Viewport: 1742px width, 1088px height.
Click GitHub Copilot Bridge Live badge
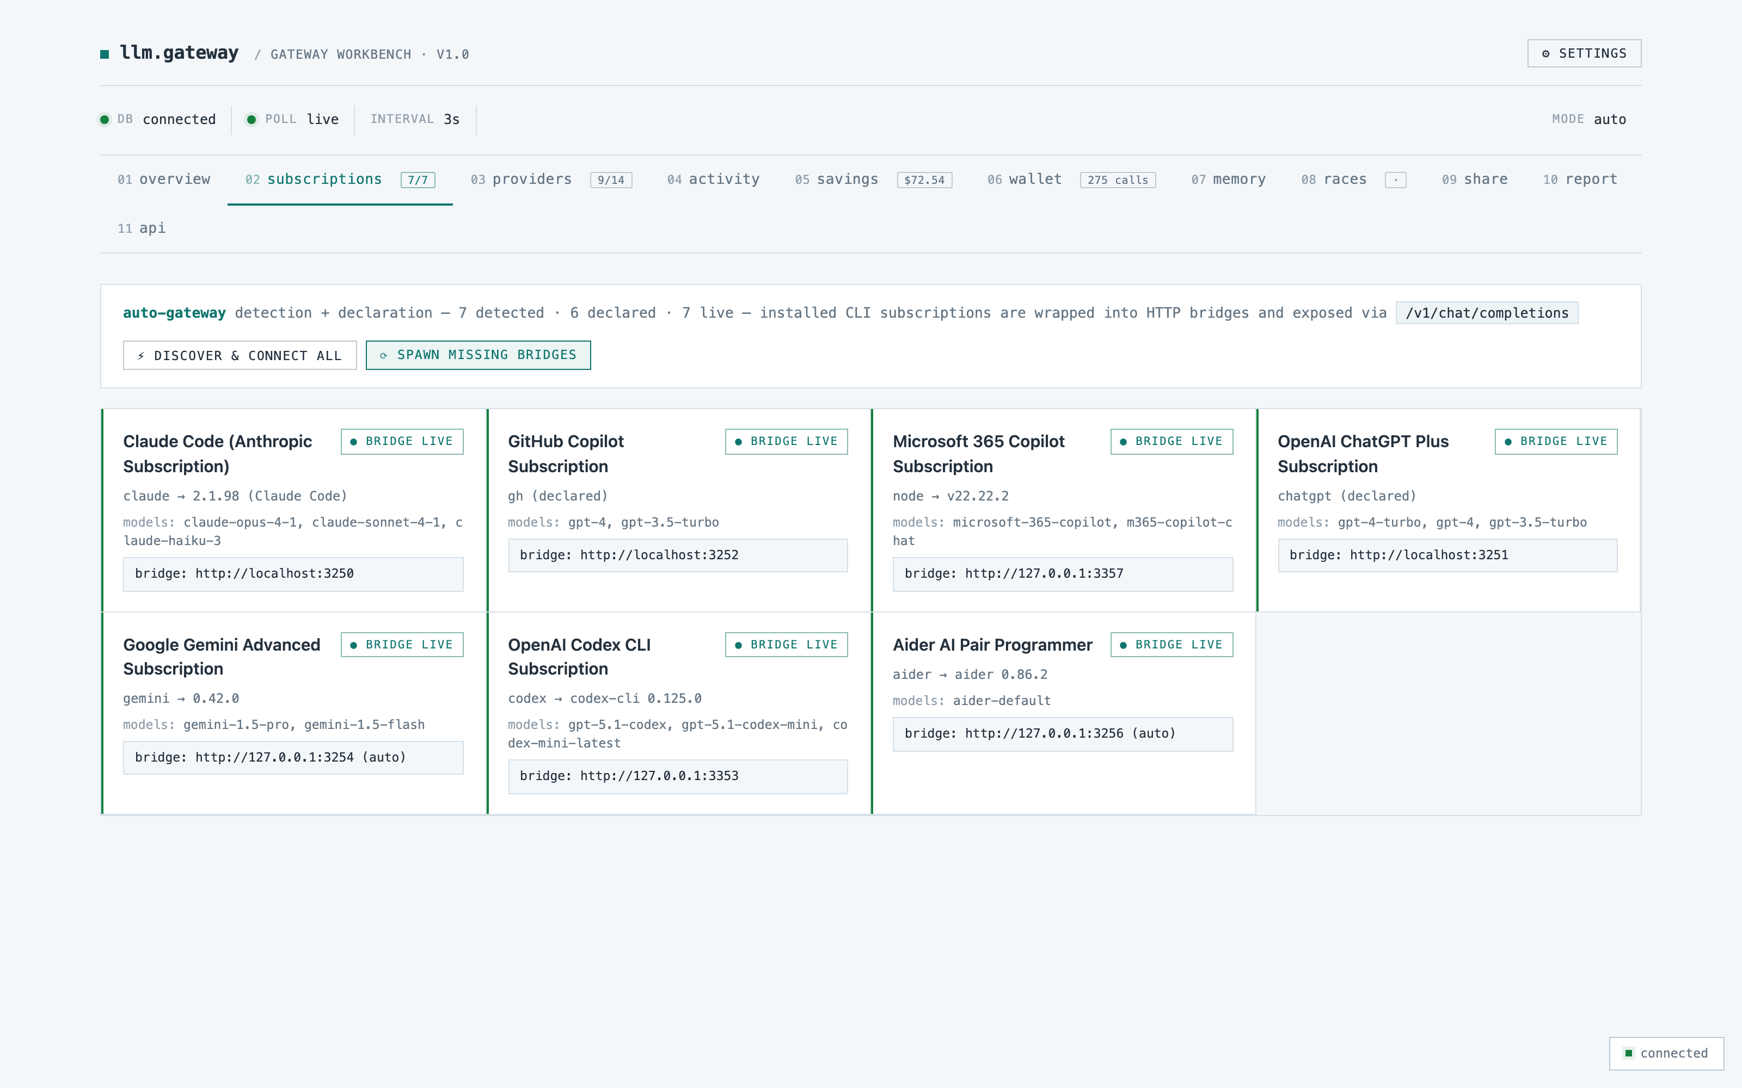(786, 441)
